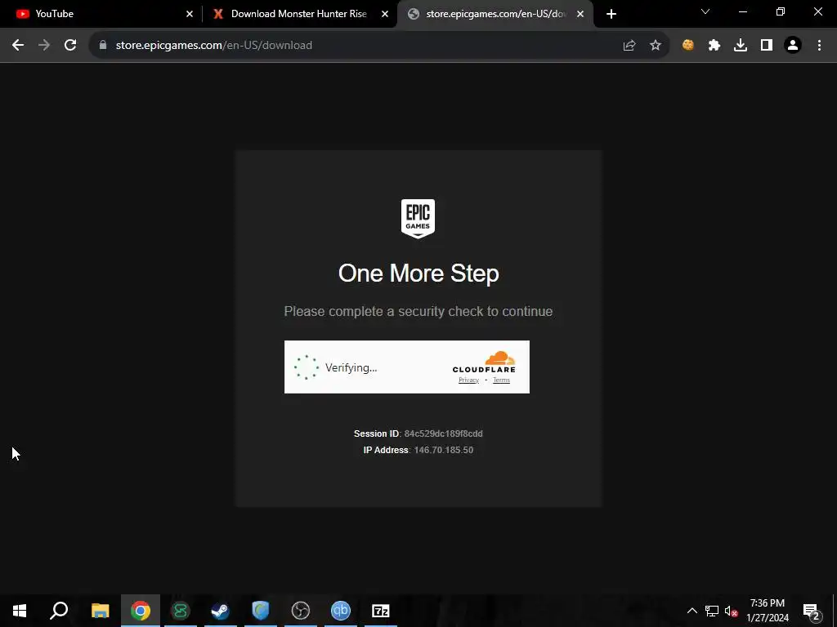
Task: Close the store.epicgames.com tab
Action: (580, 14)
